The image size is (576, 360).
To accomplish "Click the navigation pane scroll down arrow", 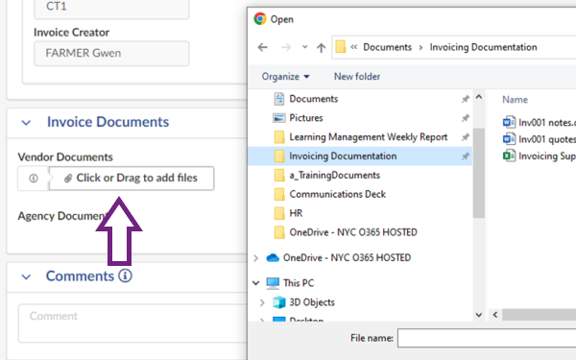I will [x=479, y=315].
